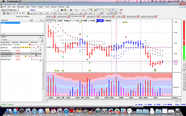Click the Symbol,Period column header

(x=6, y=42)
